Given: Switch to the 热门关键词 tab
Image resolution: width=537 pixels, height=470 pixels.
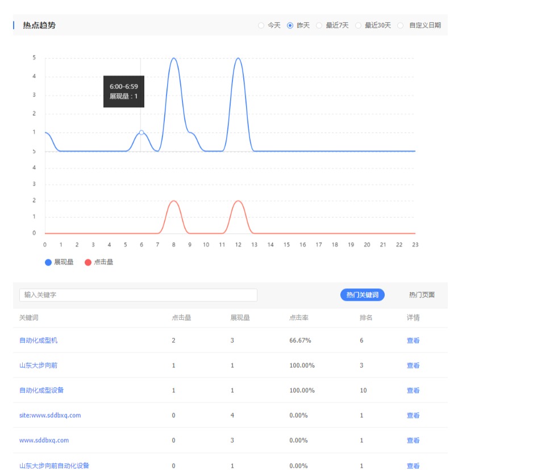Looking at the screenshot, I should 363,295.
